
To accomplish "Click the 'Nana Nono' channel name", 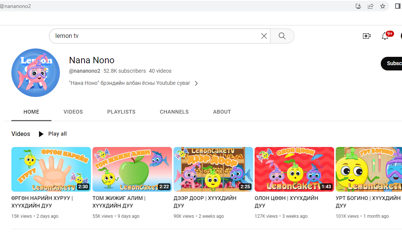I will 92,60.
